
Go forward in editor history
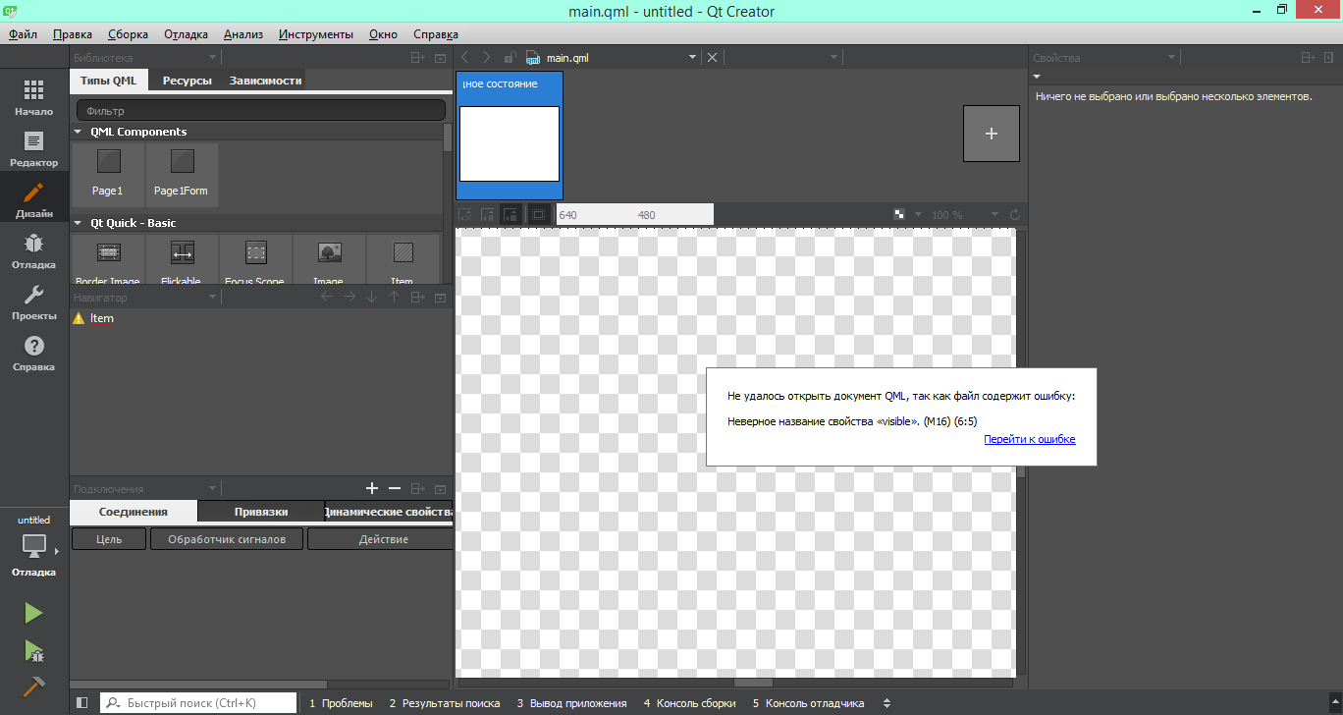coord(486,58)
